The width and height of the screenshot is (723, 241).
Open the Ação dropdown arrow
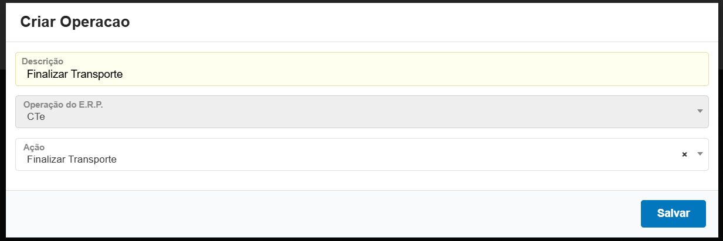(x=700, y=154)
